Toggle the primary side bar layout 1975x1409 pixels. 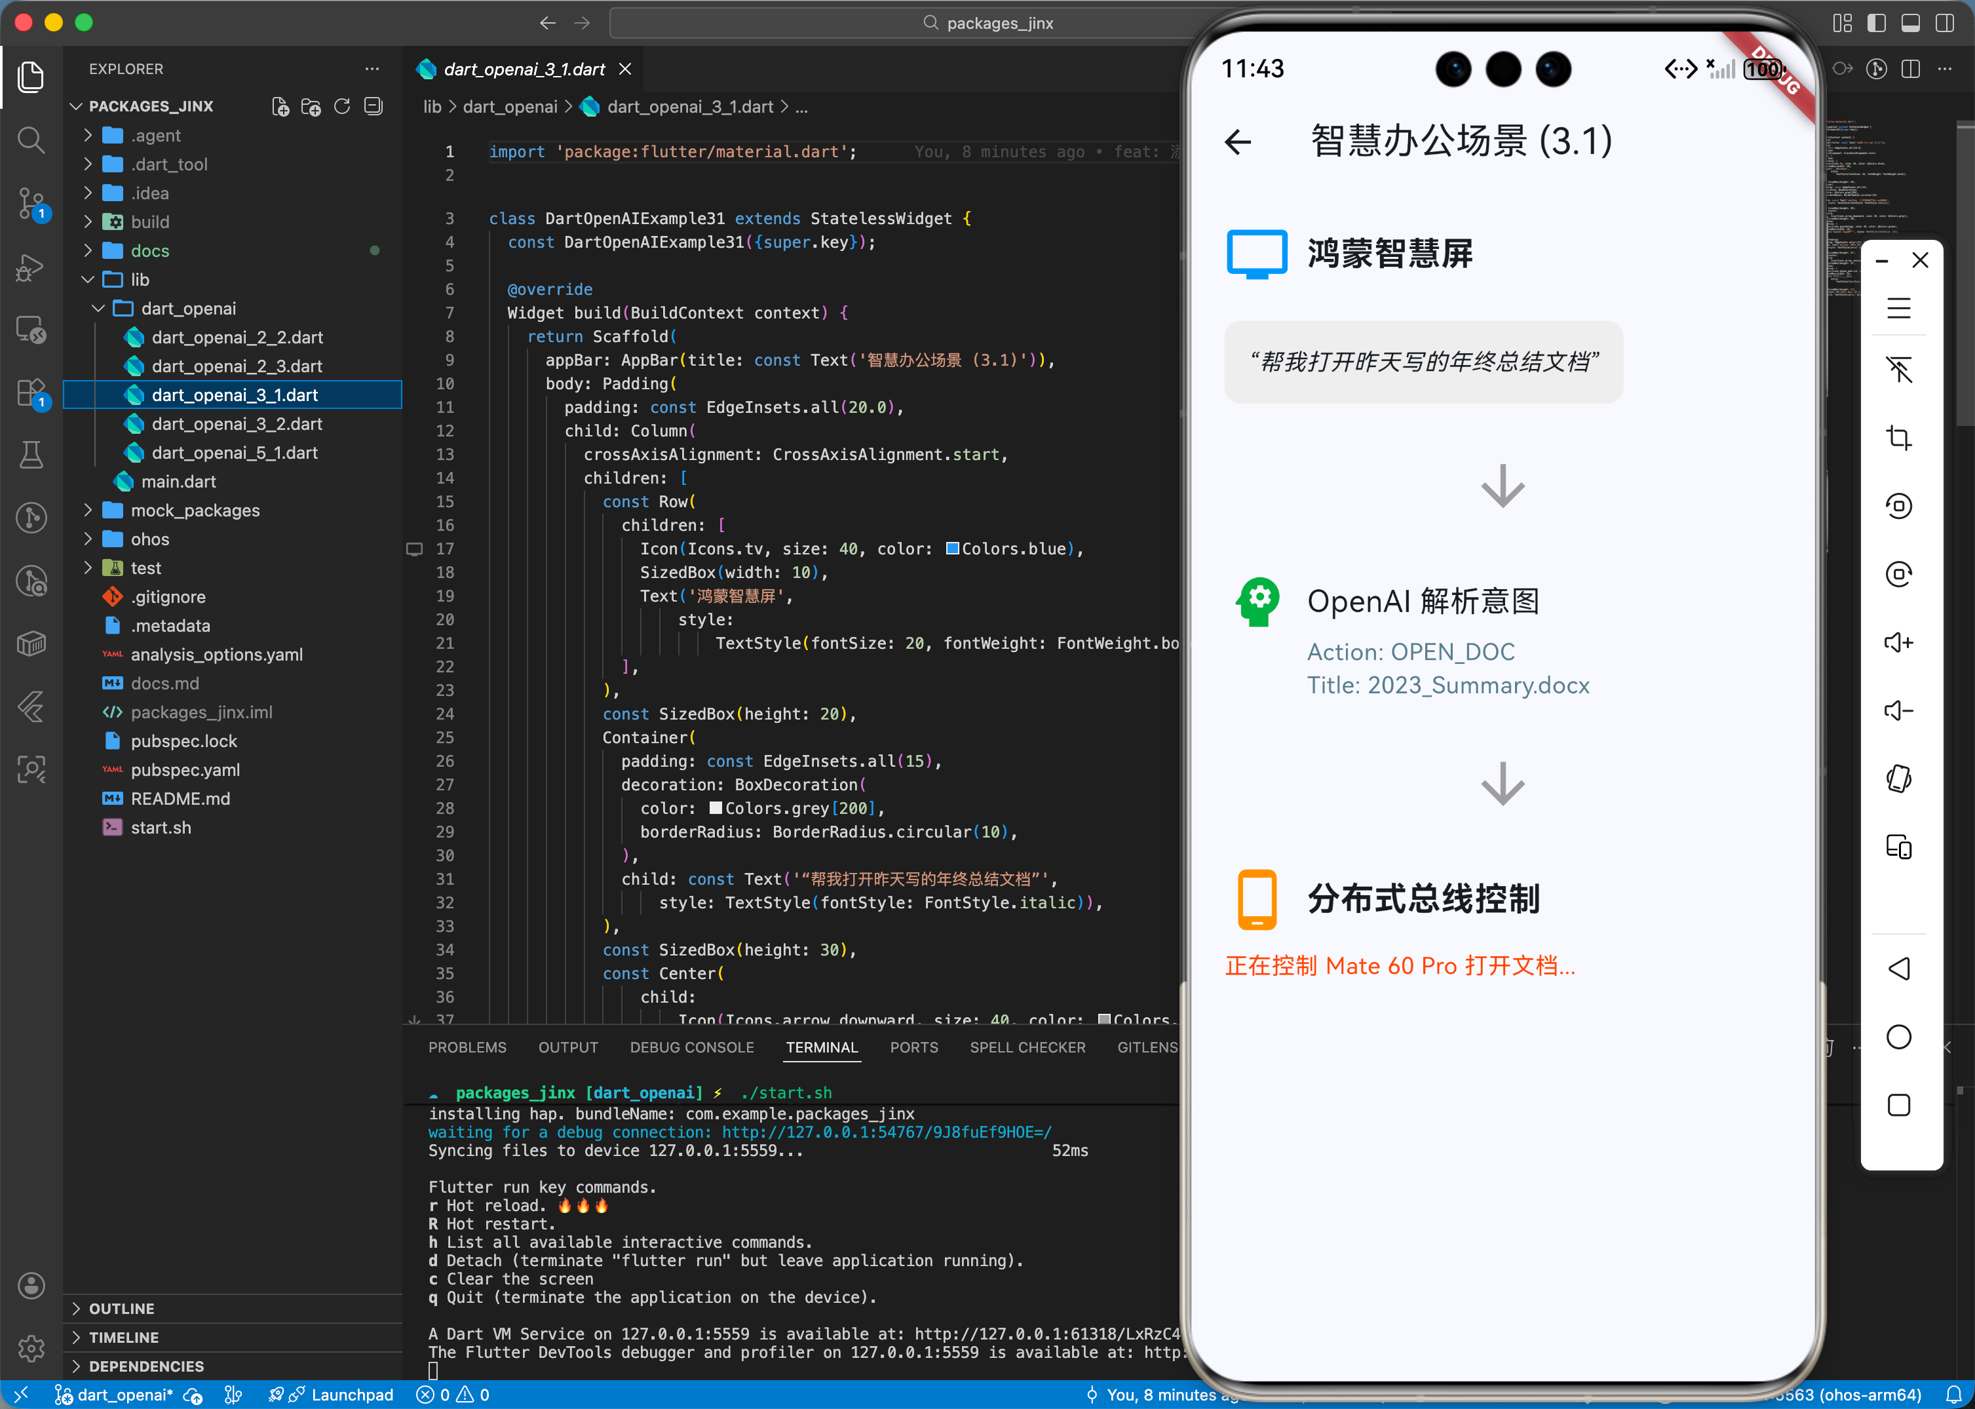(x=1876, y=22)
